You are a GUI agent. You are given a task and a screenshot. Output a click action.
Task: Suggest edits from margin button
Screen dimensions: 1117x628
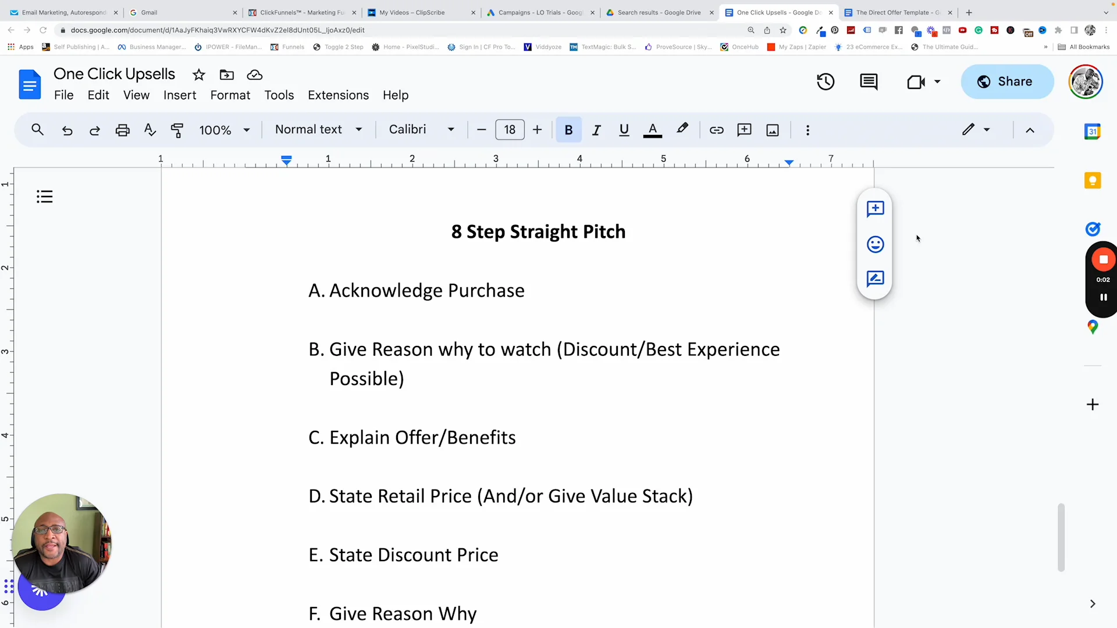875,279
